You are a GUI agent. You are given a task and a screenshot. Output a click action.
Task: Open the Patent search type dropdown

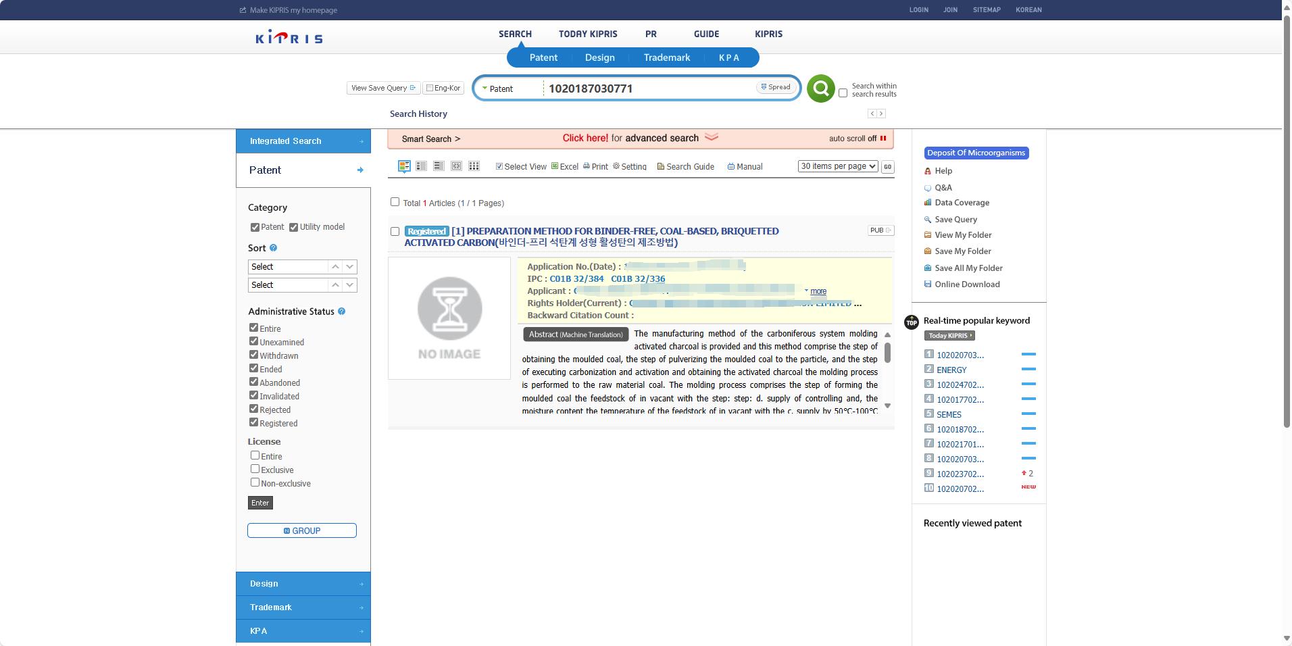(x=497, y=89)
